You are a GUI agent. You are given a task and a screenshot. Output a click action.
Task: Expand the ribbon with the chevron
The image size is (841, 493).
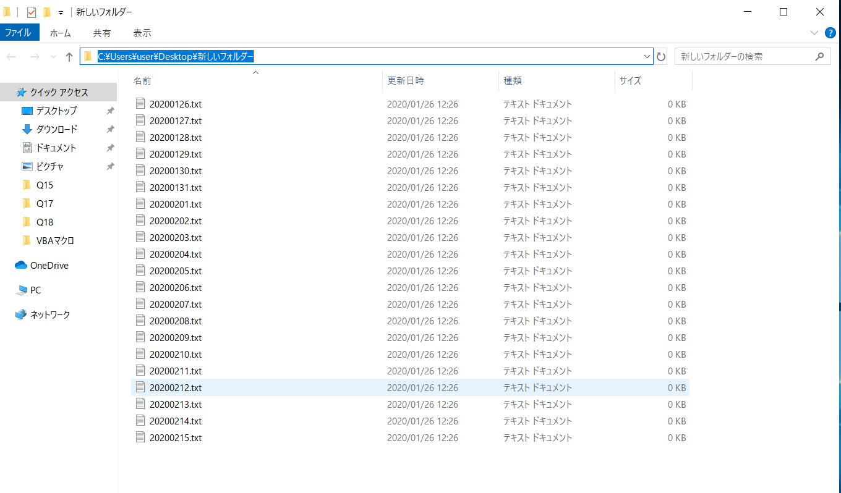tap(814, 33)
